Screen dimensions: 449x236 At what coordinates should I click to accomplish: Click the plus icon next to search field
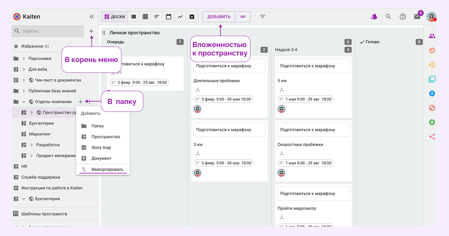(x=91, y=31)
